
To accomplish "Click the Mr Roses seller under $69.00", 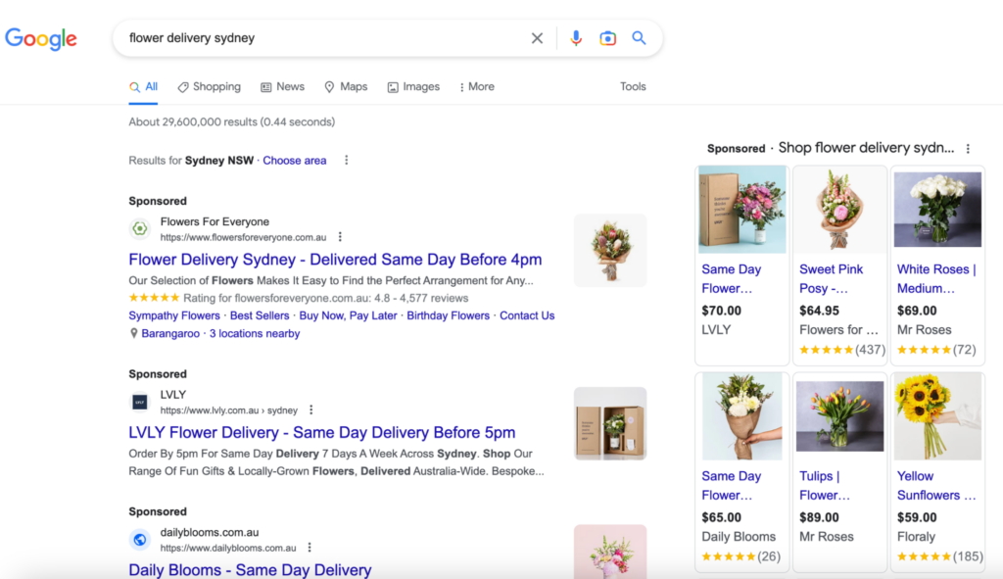I will pos(924,330).
